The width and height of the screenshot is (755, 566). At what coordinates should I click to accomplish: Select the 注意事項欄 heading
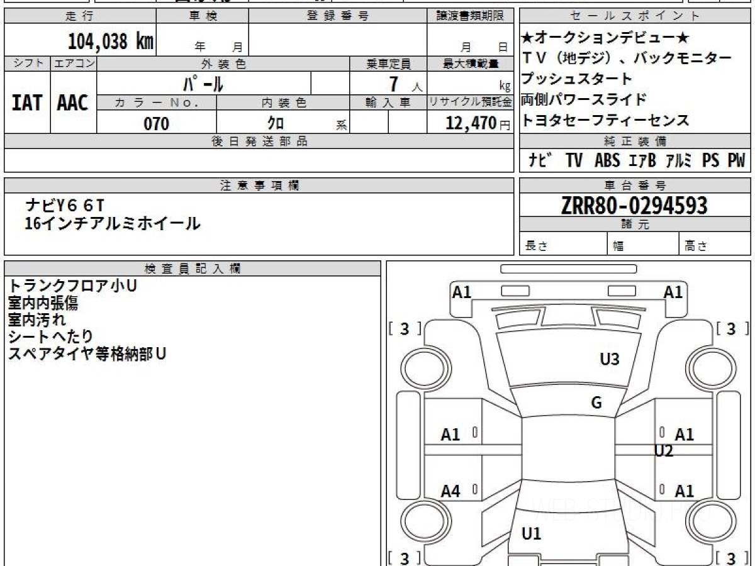pyautogui.click(x=259, y=185)
